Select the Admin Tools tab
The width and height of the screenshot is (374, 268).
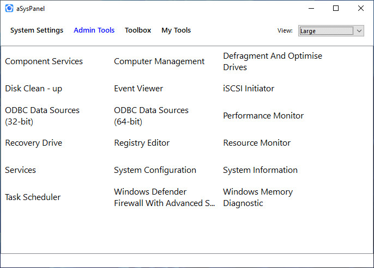point(94,30)
